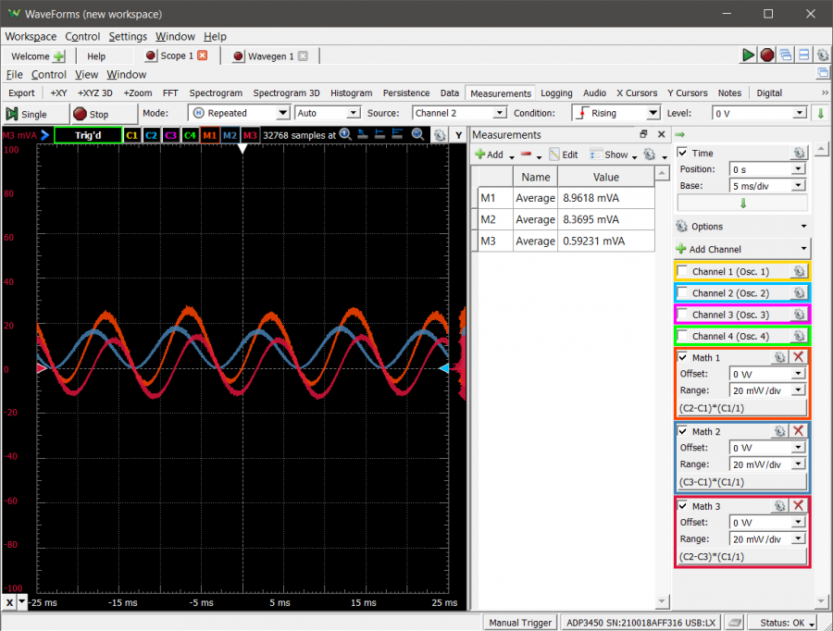Open Time settings gear icon
Screen dimensions: 833x631
tap(799, 153)
